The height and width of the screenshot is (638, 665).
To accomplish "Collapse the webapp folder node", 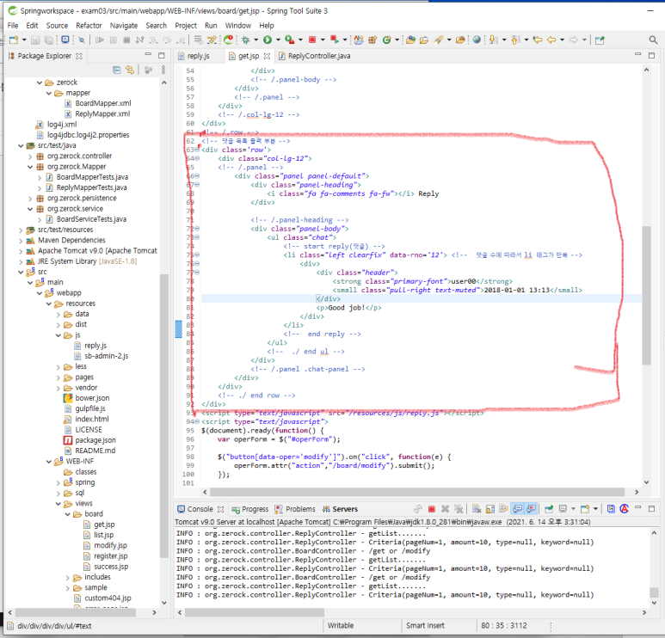I will [x=40, y=293].
